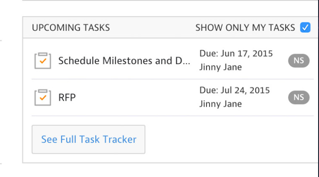
Task: Click the Due: Jun 17, 2015 date
Action: tap(236, 54)
